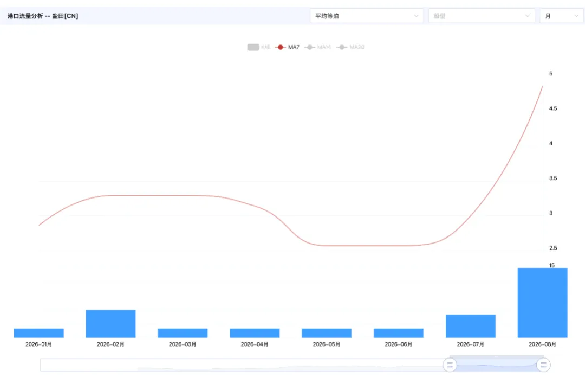Viewport: 585px width, 390px height.
Task: Click the 2026-01月 axis label
Action: tap(39, 344)
